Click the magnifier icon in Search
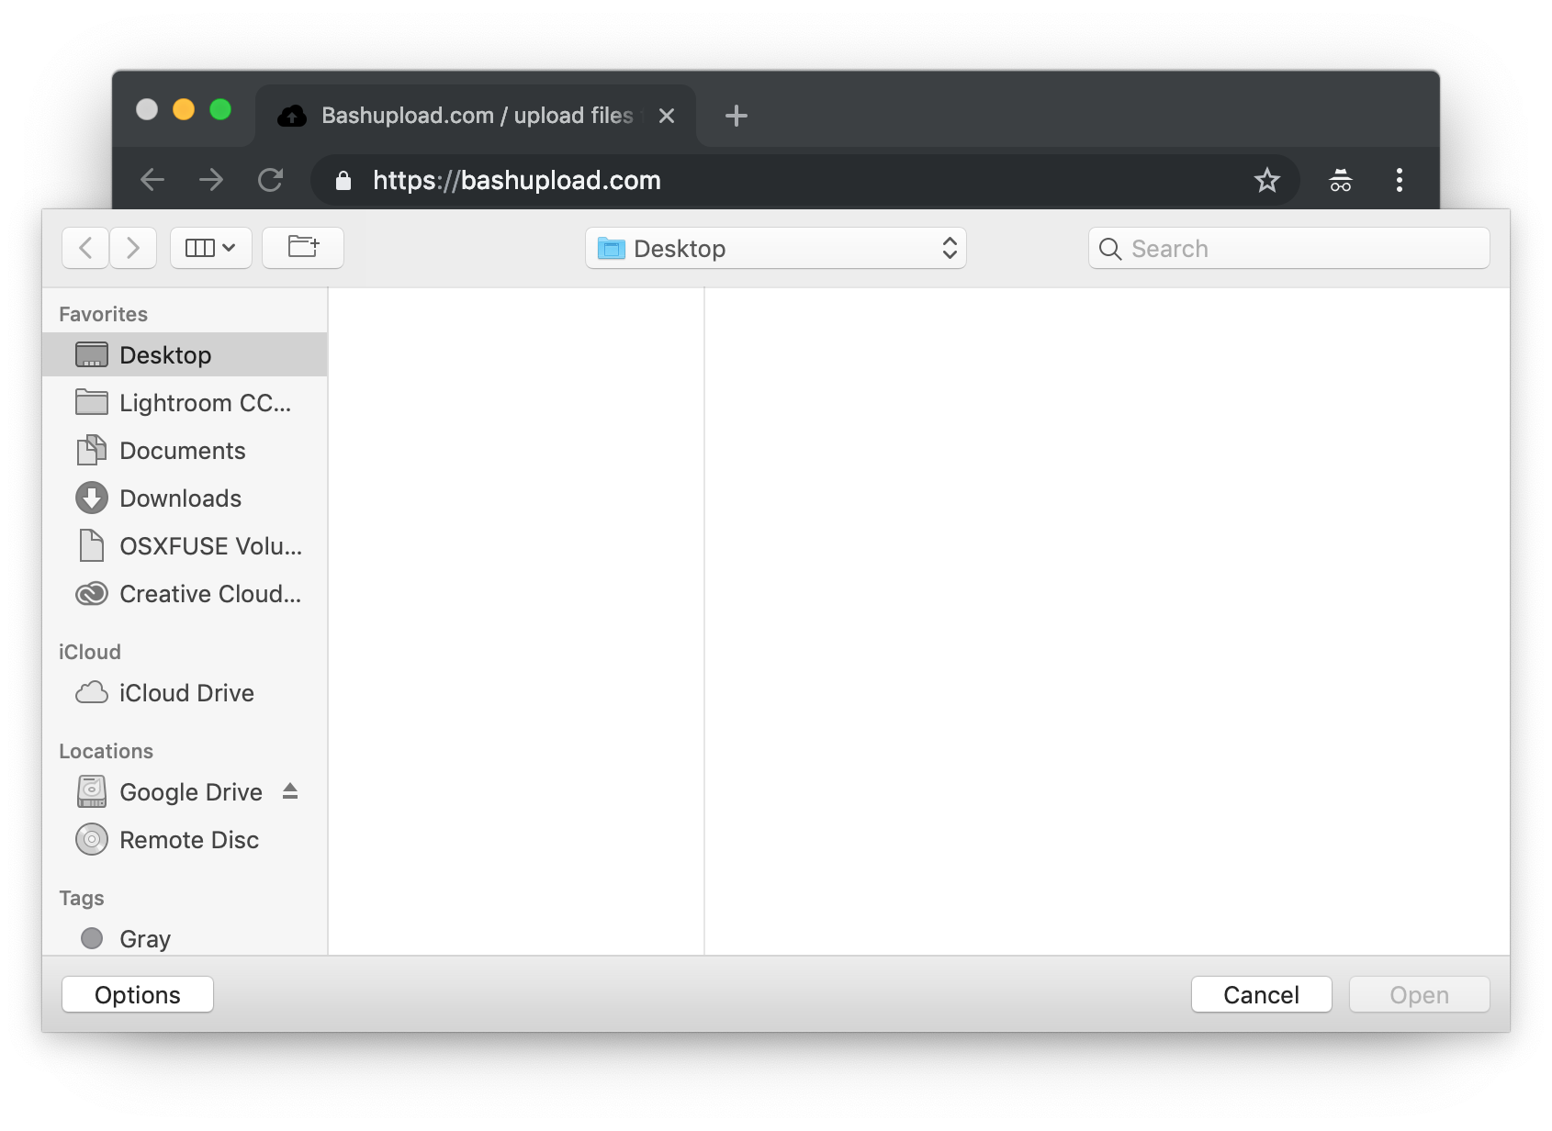The height and width of the screenshot is (1131, 1552). point(1110,249)
